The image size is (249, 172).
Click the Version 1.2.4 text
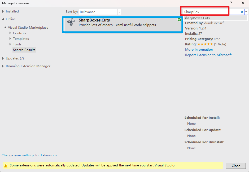(x=196, y=28)
